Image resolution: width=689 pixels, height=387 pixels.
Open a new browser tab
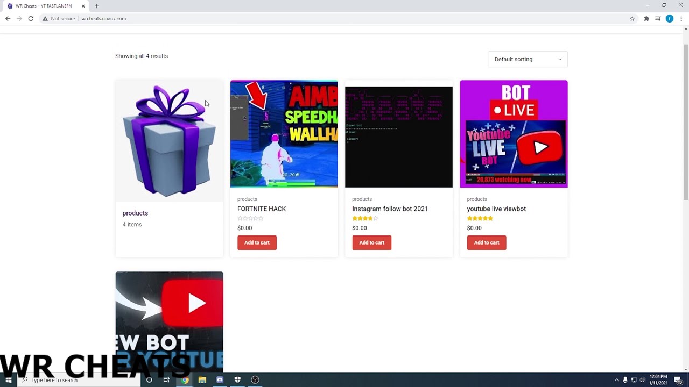point(97,6)
